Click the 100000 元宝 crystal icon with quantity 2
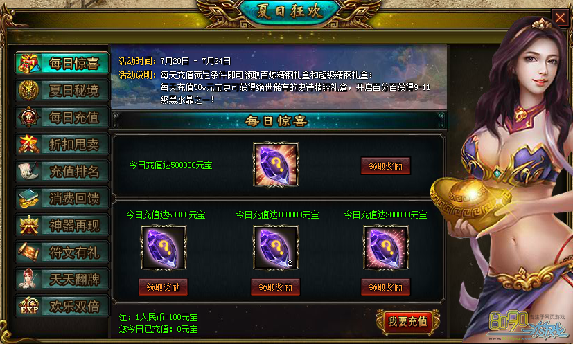Viewport: 573px width, 344px height. [276, 248]
